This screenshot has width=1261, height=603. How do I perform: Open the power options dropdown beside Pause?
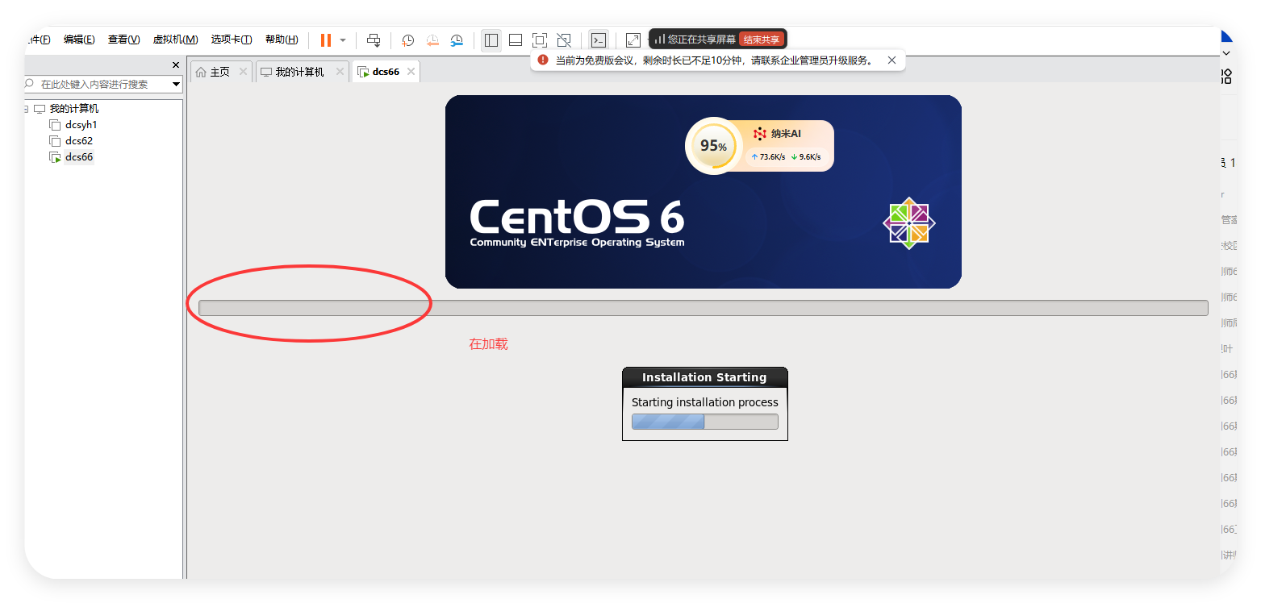tap(343, 40)
